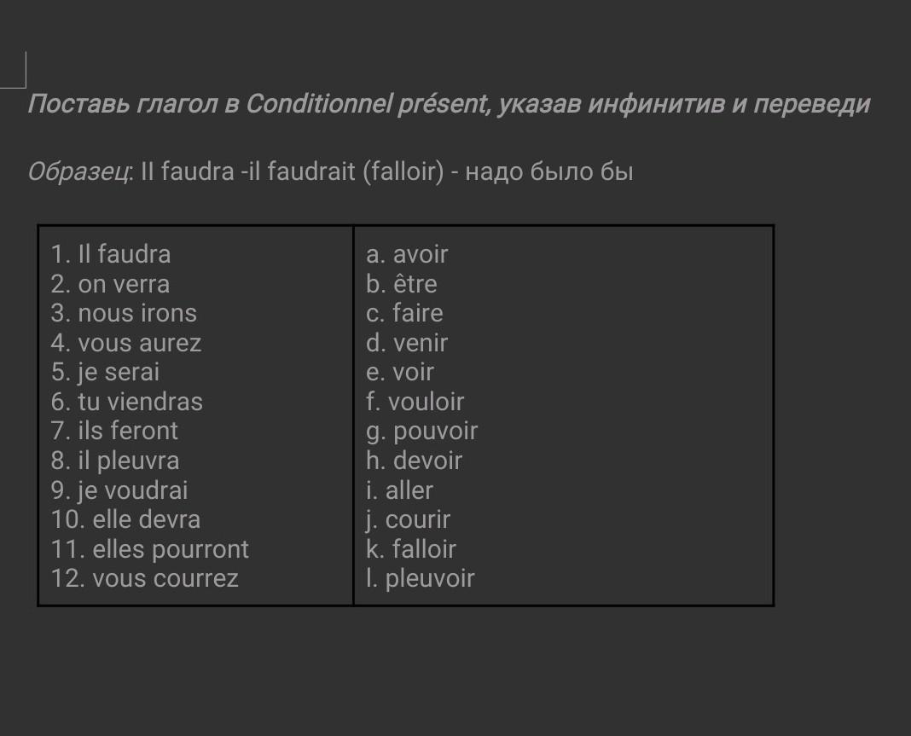Viewport: 911px width, 736px height.
Task: Click '6. tu viendras' entry
Action: (127, 402)
